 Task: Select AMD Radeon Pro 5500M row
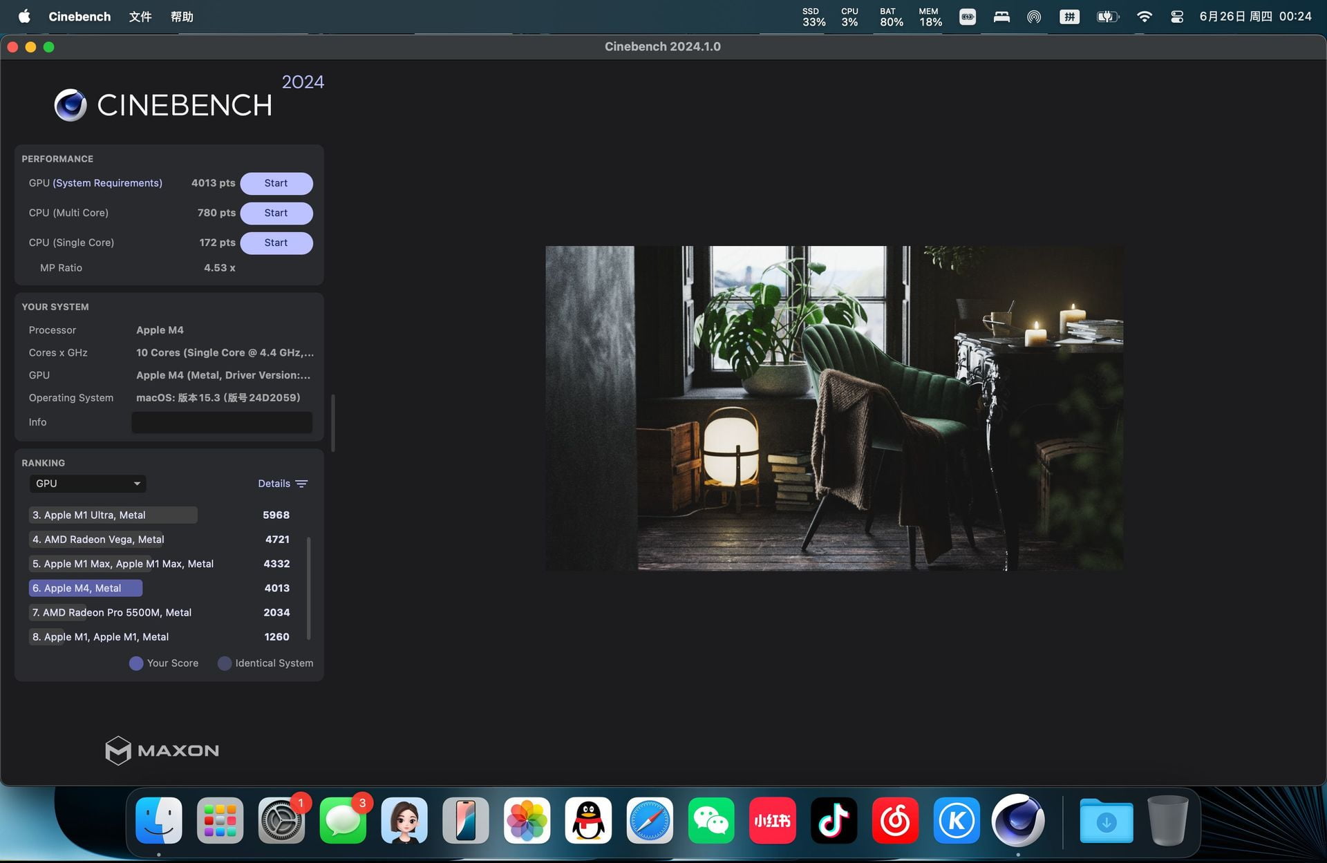tap(160, 612)
